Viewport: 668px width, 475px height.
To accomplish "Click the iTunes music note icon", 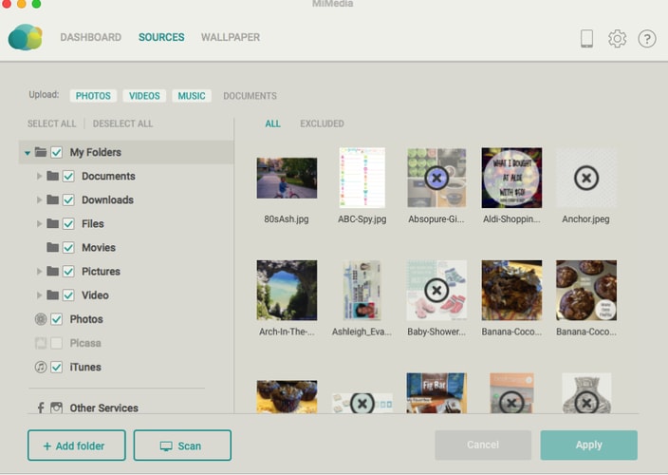I will tap(41, 367).
